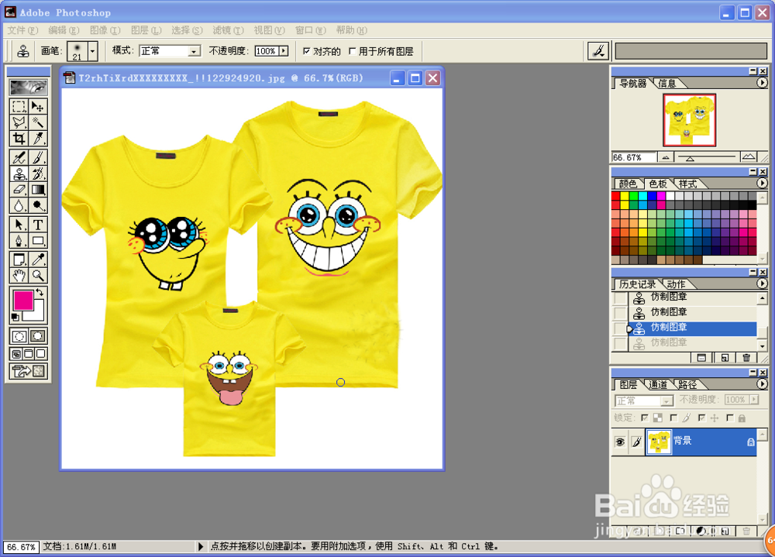Click the navigator zoom in button

(x=749, y=157)
